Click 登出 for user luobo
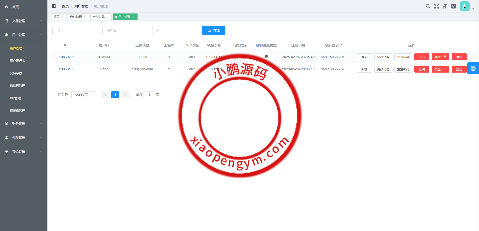 point(459,69)
